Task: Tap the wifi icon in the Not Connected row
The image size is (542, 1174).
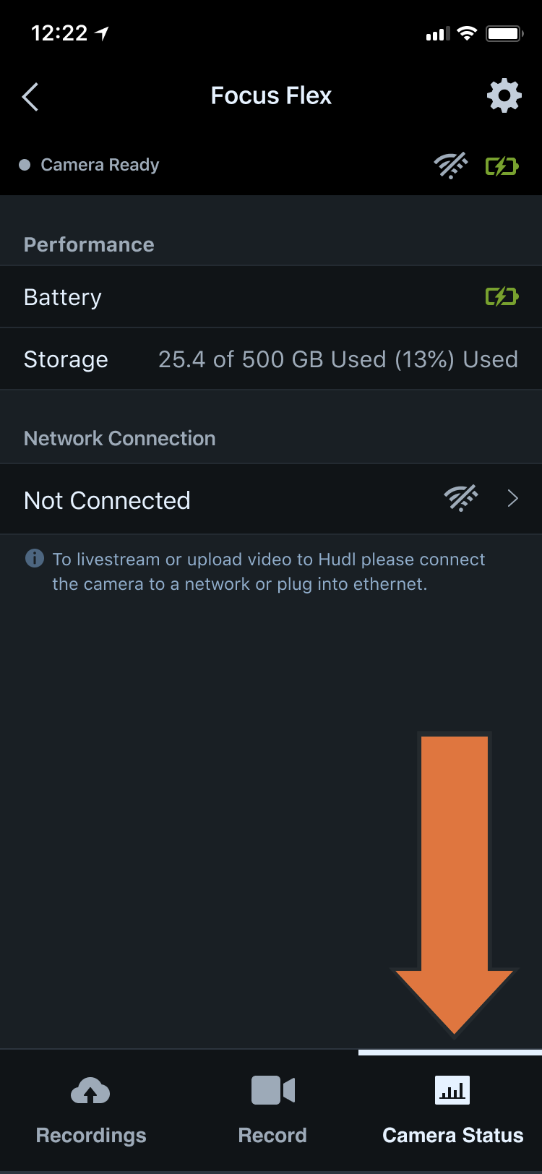Action: 461,499
